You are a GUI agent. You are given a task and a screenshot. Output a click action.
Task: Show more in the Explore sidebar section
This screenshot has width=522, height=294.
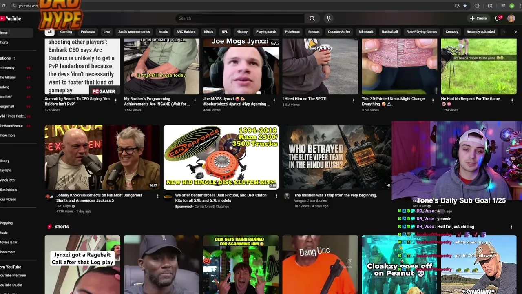click(x=7, y=252)
